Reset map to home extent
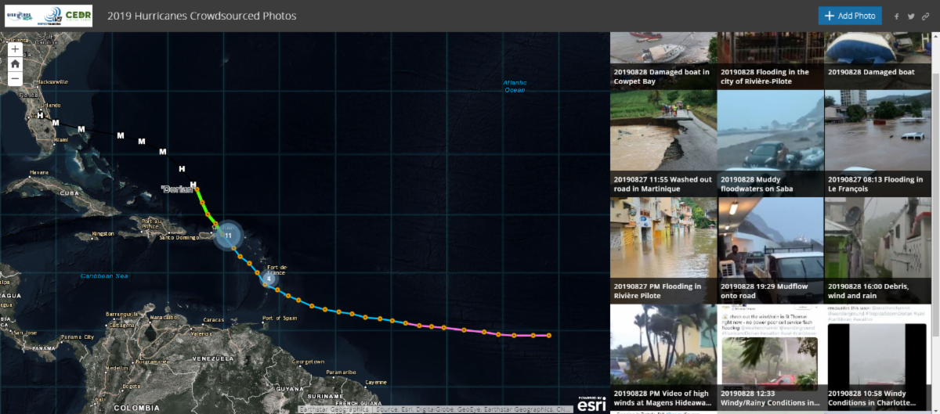This screenshot has height=414, width=940. (x=15, y=63)
